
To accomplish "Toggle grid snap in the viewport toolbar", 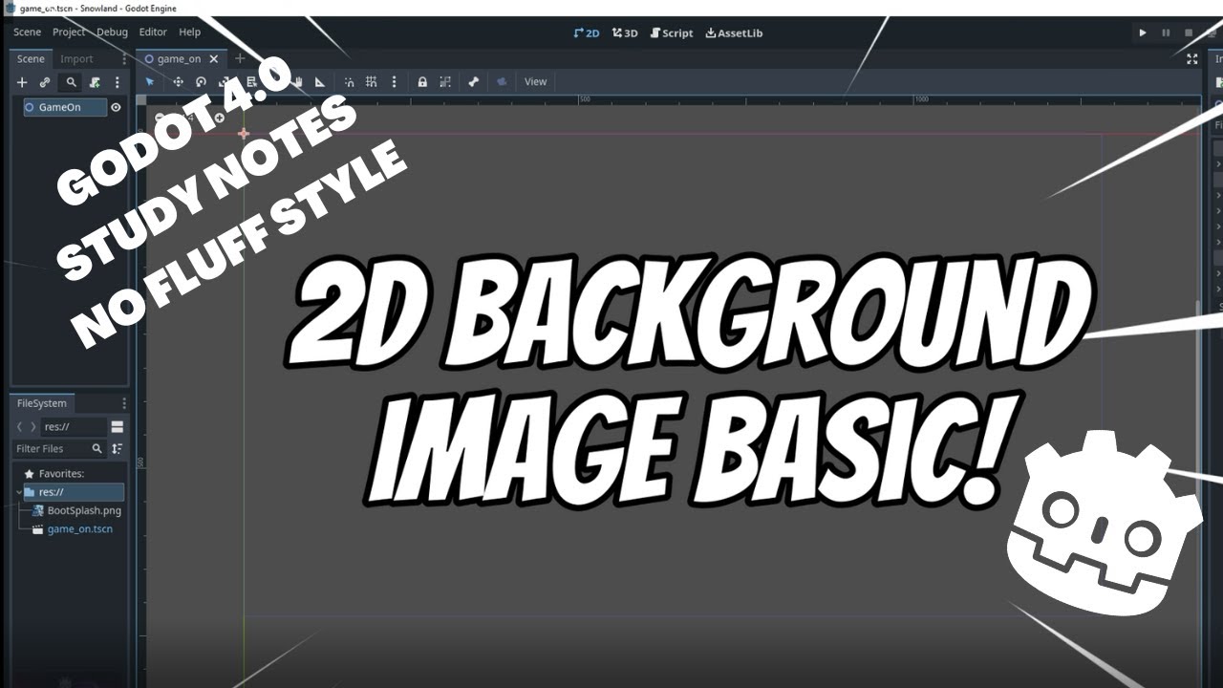I will pos(372,82).
